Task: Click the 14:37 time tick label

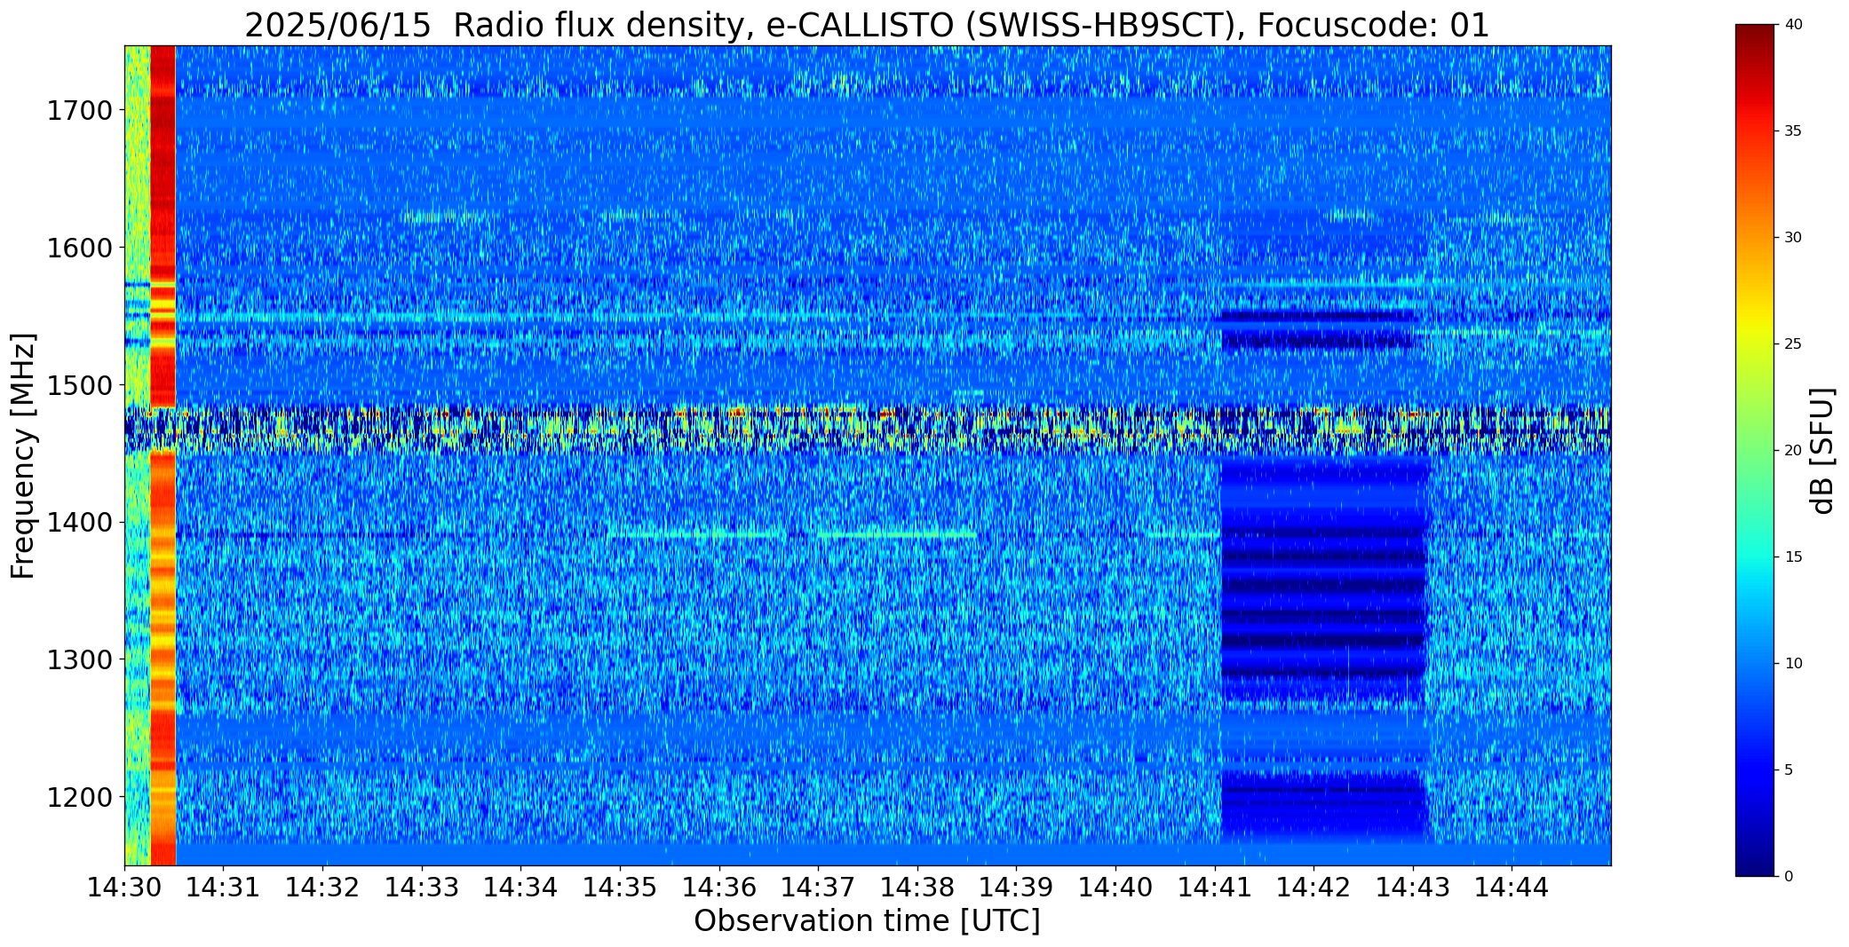Action: (x=818, y=887)
